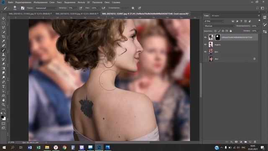The image size is (268, 151).
Task: Select the Path Selection tool
Action: [x=3, y=91]
